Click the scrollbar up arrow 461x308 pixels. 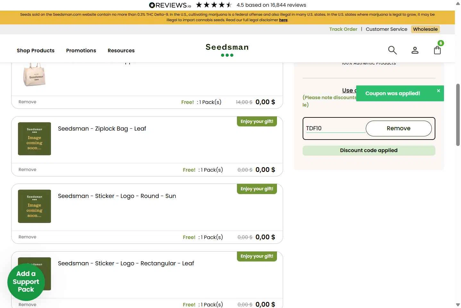pos(458,3)
